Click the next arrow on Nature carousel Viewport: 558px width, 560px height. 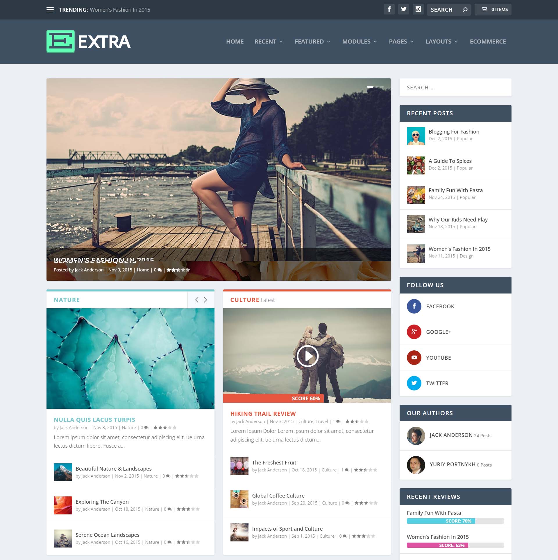205,300
